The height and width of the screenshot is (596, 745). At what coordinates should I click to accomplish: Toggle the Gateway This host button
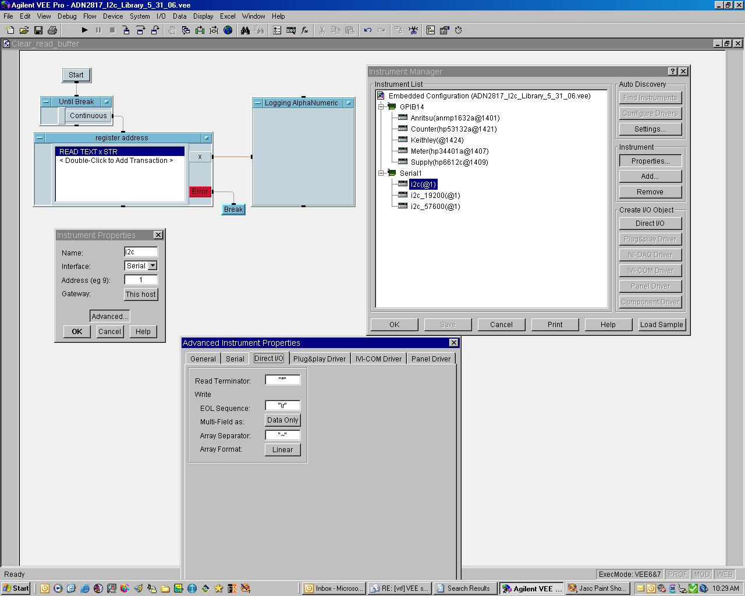click(141, 295)
